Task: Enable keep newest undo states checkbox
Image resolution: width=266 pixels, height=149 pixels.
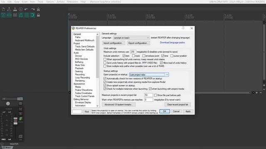Action: [105, 59]
